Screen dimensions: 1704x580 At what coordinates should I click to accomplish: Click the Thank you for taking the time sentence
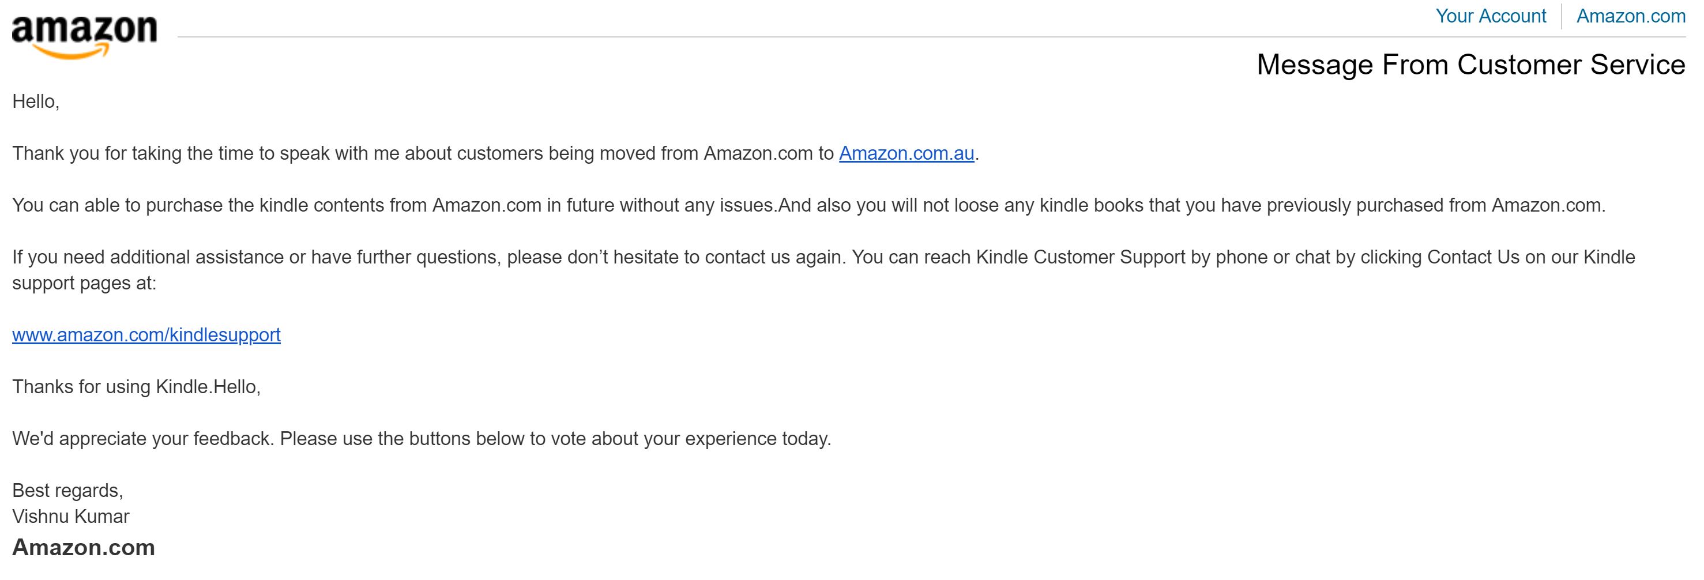[x=495, y=153]
